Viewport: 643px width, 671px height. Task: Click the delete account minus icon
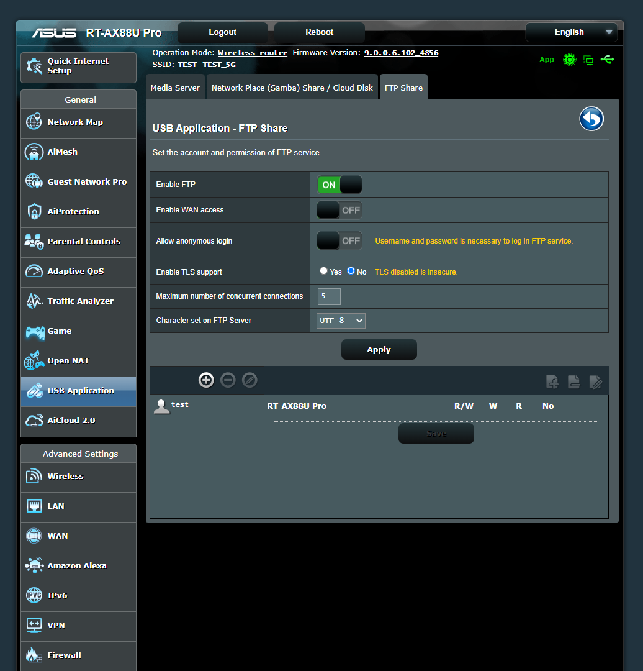[x=228, y=380]
